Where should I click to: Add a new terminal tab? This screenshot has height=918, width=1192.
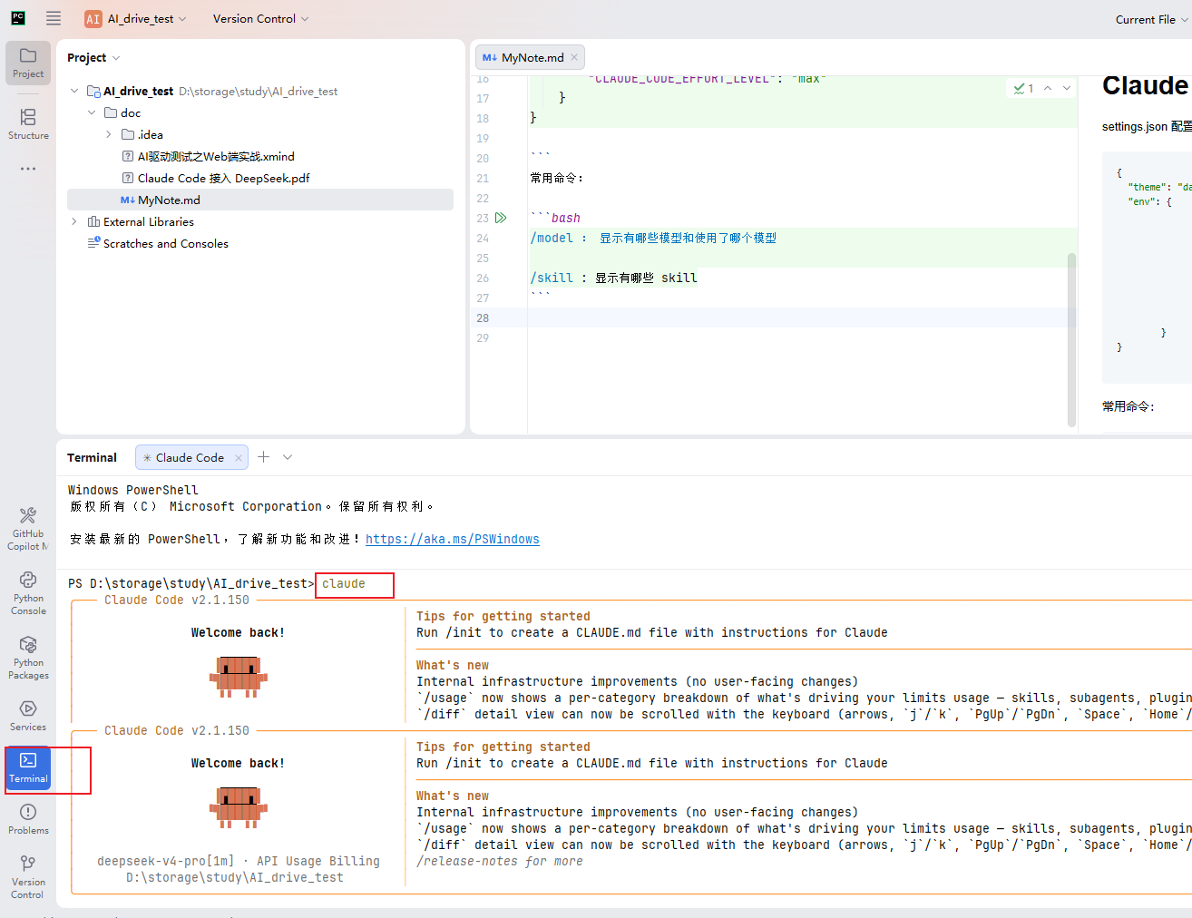263,457
